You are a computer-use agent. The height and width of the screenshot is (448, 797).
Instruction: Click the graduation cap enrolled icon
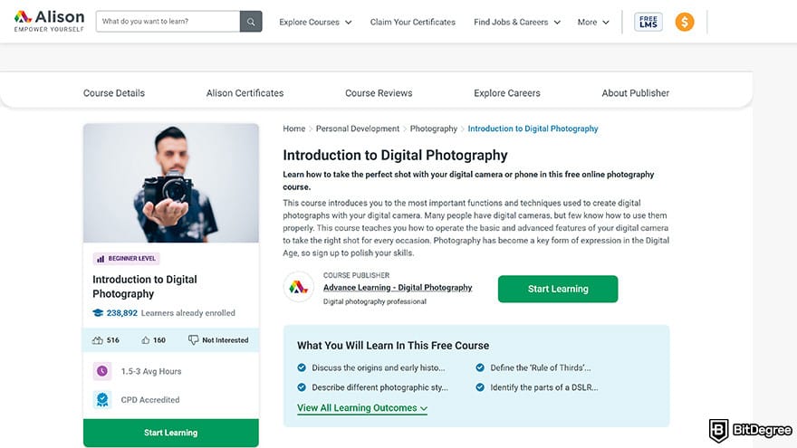pos(98,313)
